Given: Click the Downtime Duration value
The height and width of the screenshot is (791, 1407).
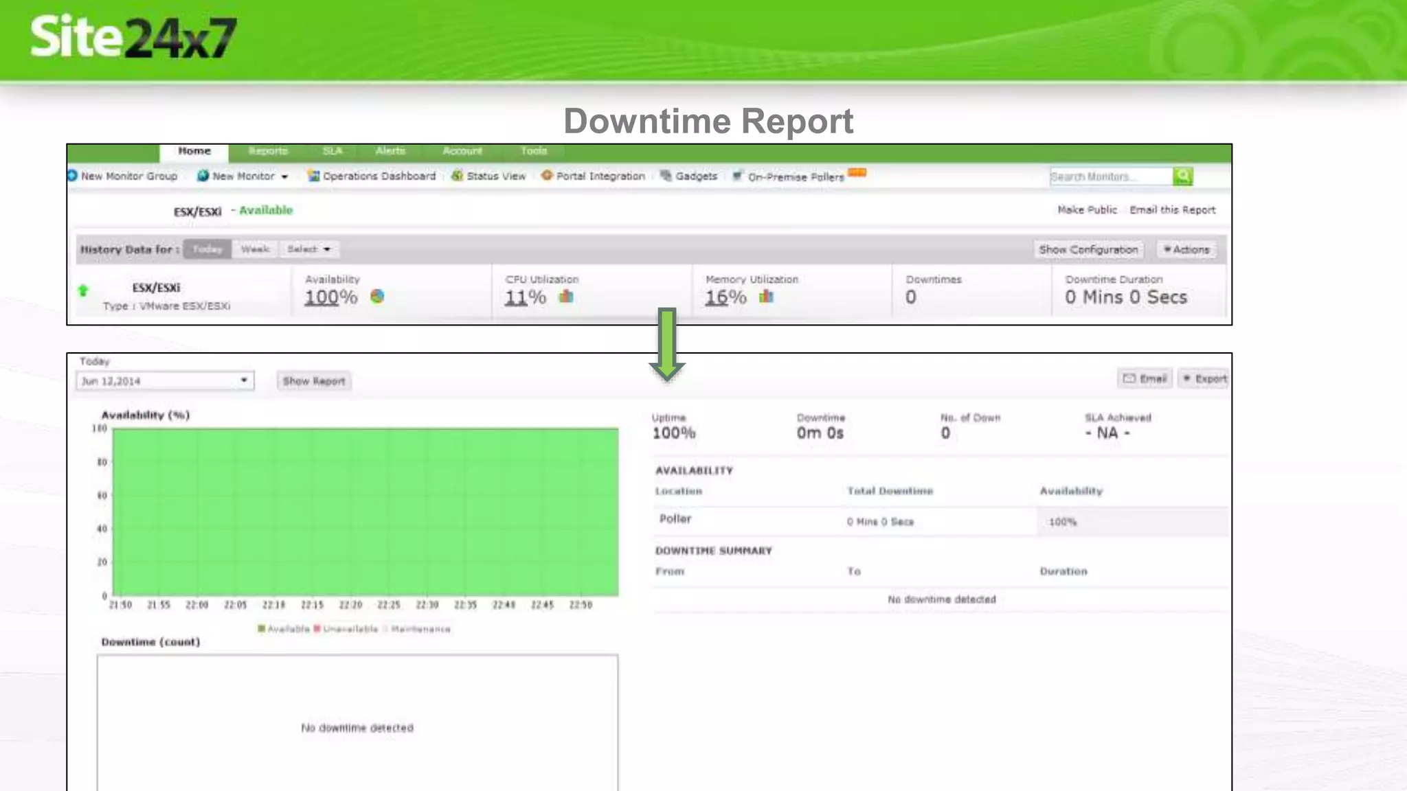Looking at the screenshot, I should pos(1126,297).
